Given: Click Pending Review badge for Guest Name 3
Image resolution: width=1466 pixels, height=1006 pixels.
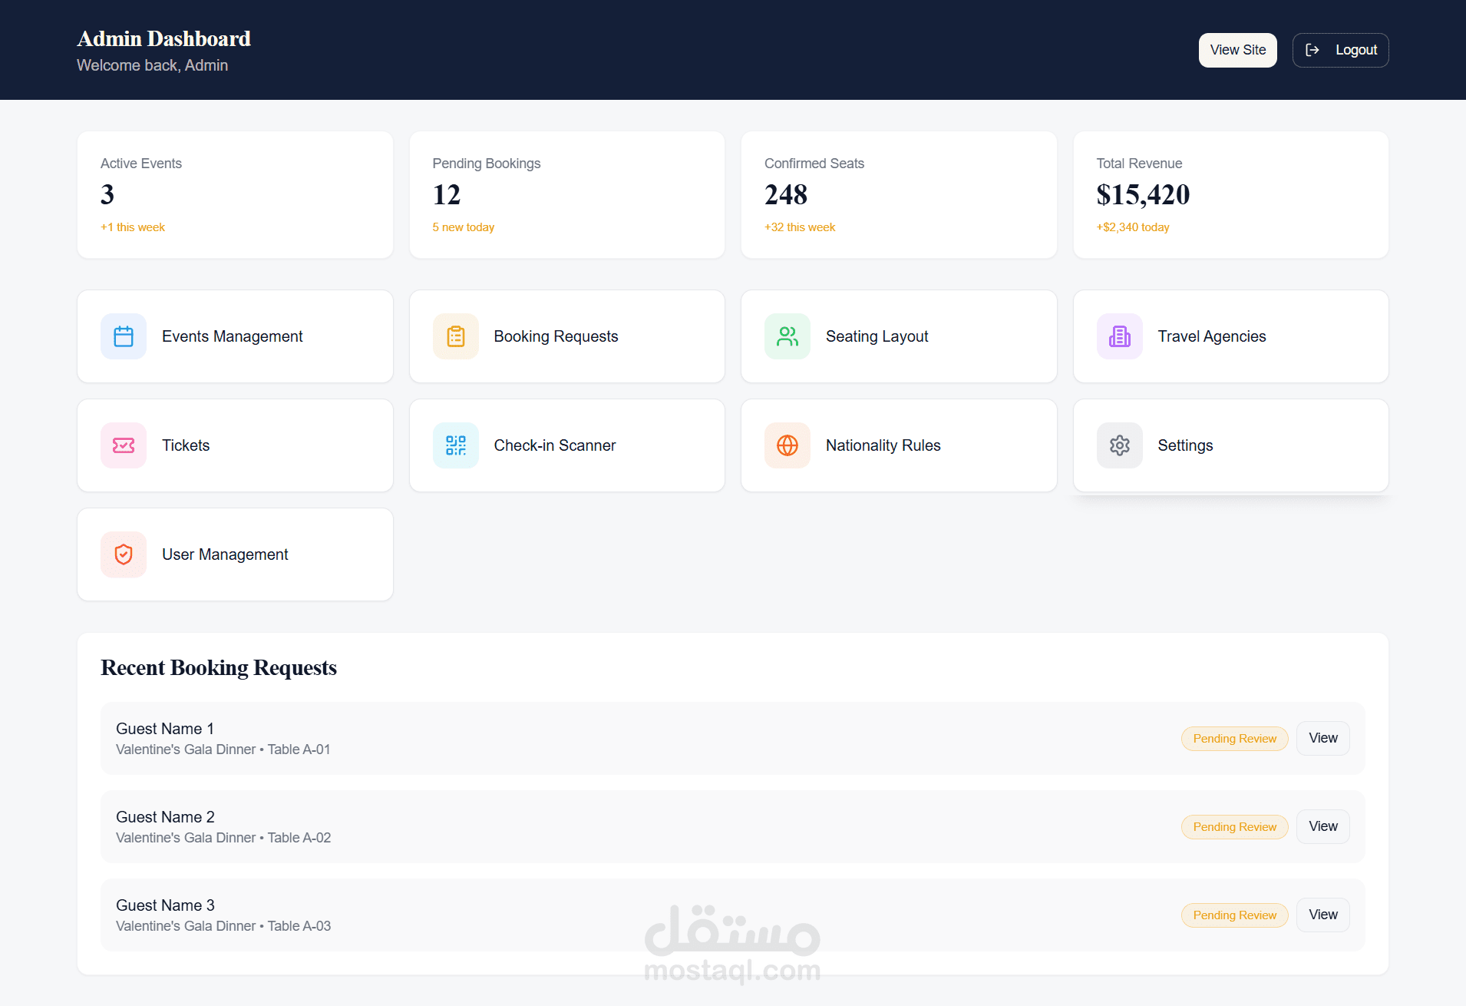Looking at the screenshot, I should pos(1235,915).
